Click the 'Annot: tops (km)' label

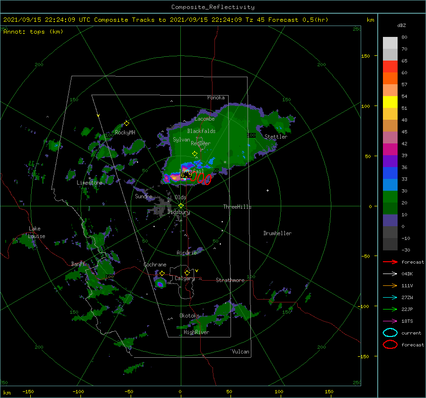tap(33, 32)
